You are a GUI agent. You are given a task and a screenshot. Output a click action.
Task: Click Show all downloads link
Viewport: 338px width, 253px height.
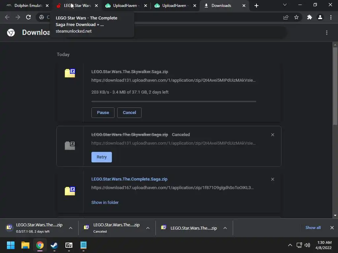[313, 228]
